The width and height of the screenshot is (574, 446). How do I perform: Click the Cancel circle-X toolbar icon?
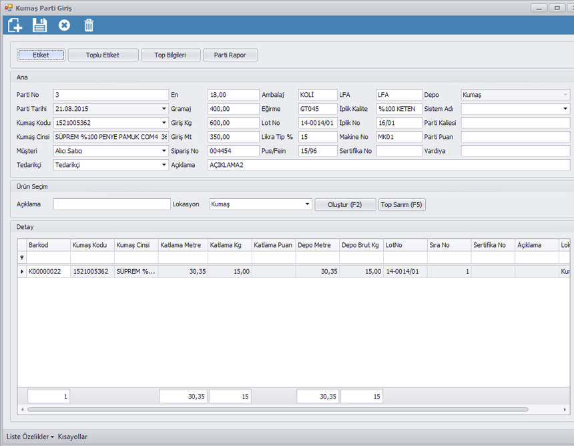(64, 25)
